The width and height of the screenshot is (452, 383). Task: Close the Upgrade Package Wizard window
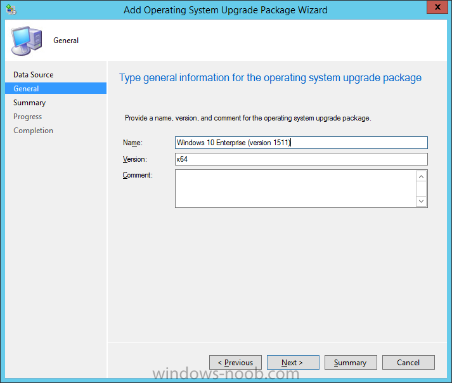[x=437, y=7]
